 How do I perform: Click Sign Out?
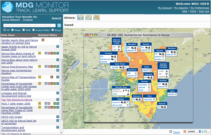click(x=204, y=11)
